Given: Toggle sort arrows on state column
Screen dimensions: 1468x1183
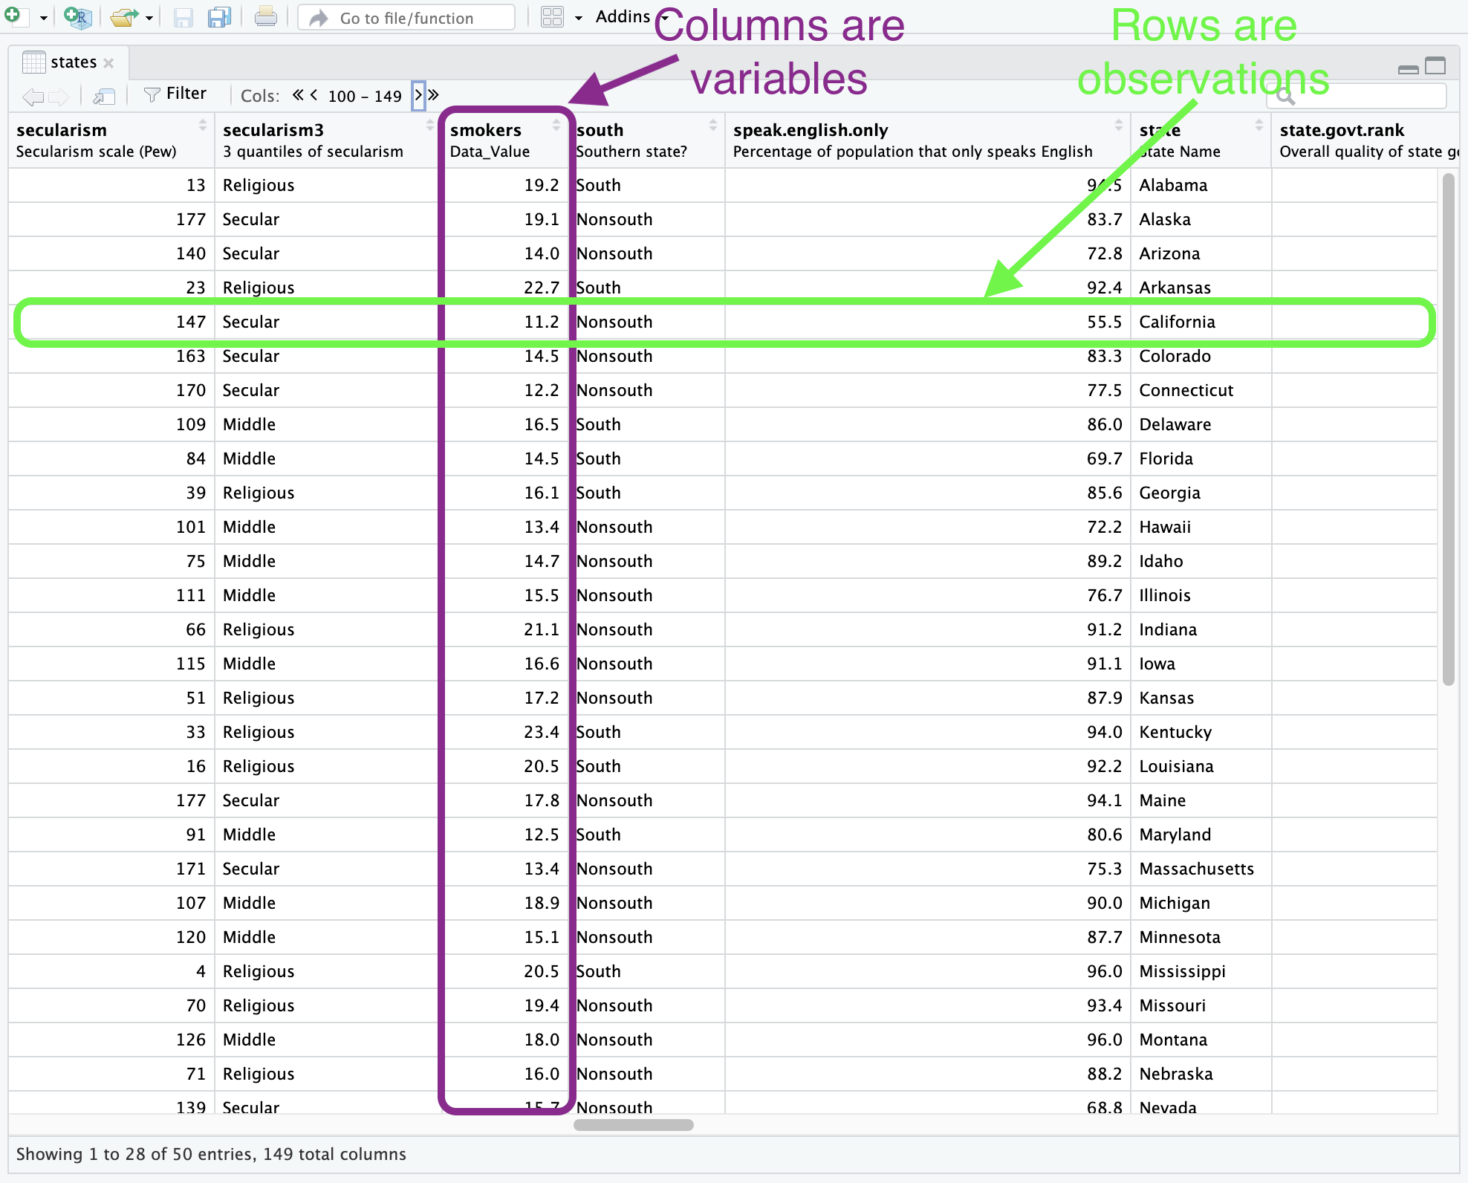Looking at the screenshot, I should coord(1259,125).
